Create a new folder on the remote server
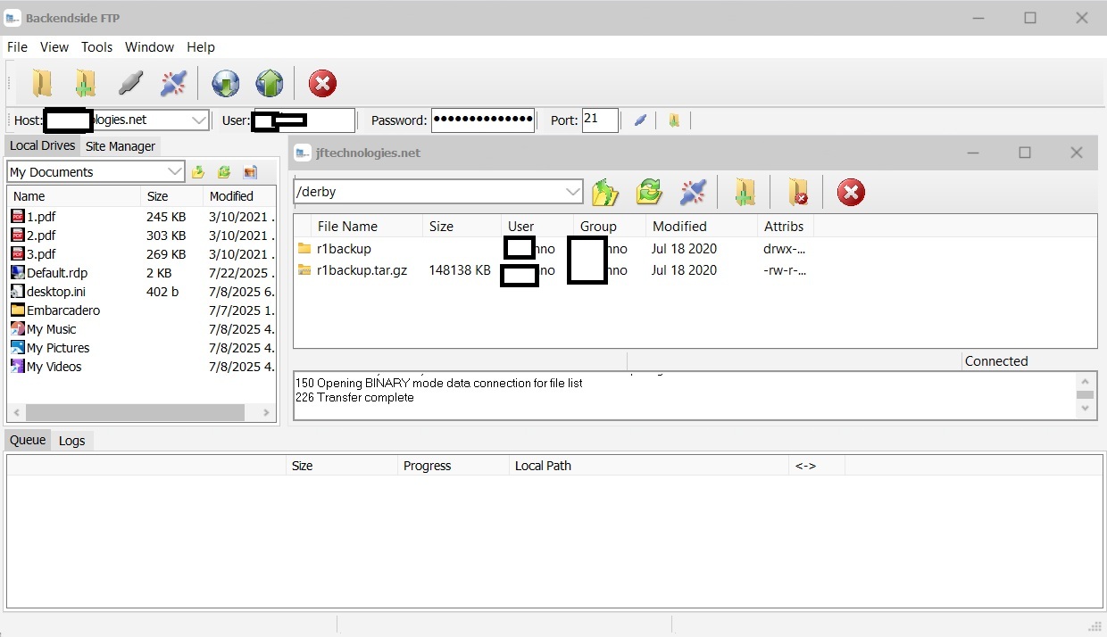The width and height of the screenshot is (1107, 637). tap(746, 192)
